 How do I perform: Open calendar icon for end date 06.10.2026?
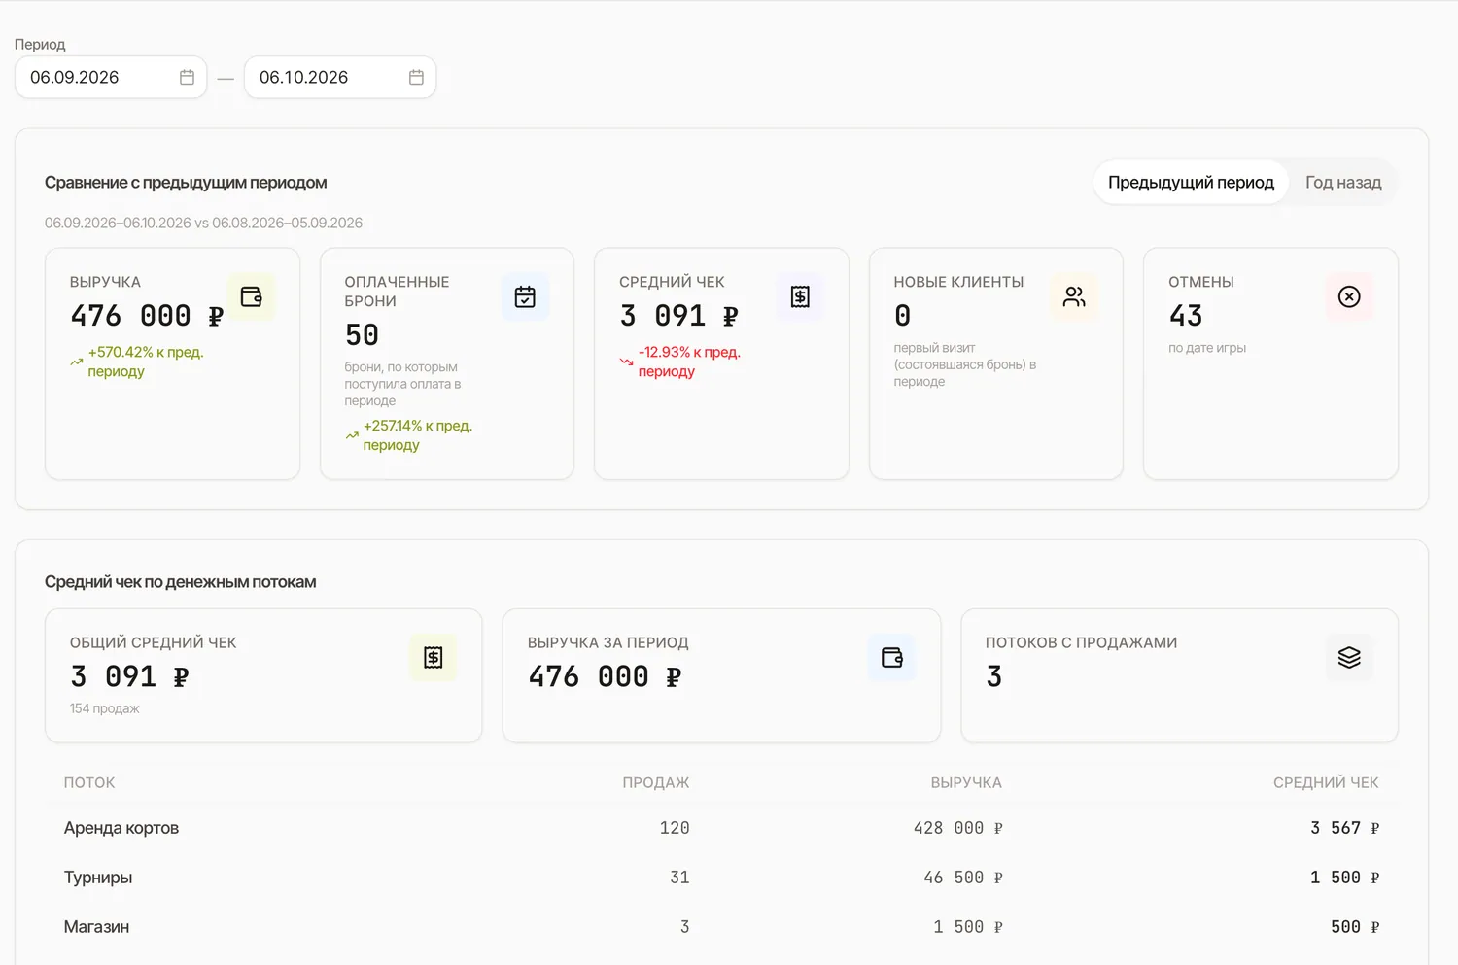click(416, 78)
